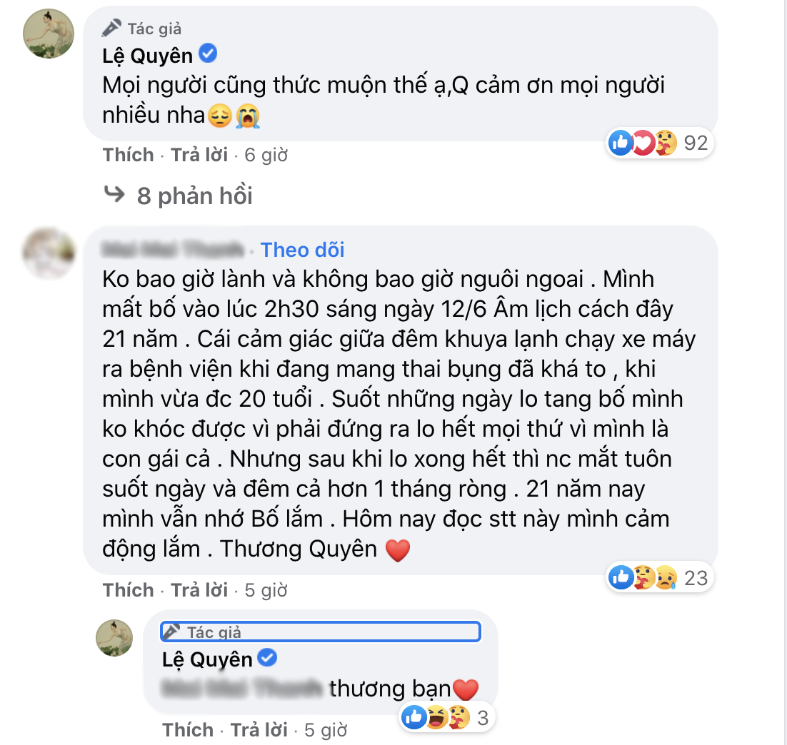Open the blurred commenter's profile picture
787x745 pixels.
point(49,253)
